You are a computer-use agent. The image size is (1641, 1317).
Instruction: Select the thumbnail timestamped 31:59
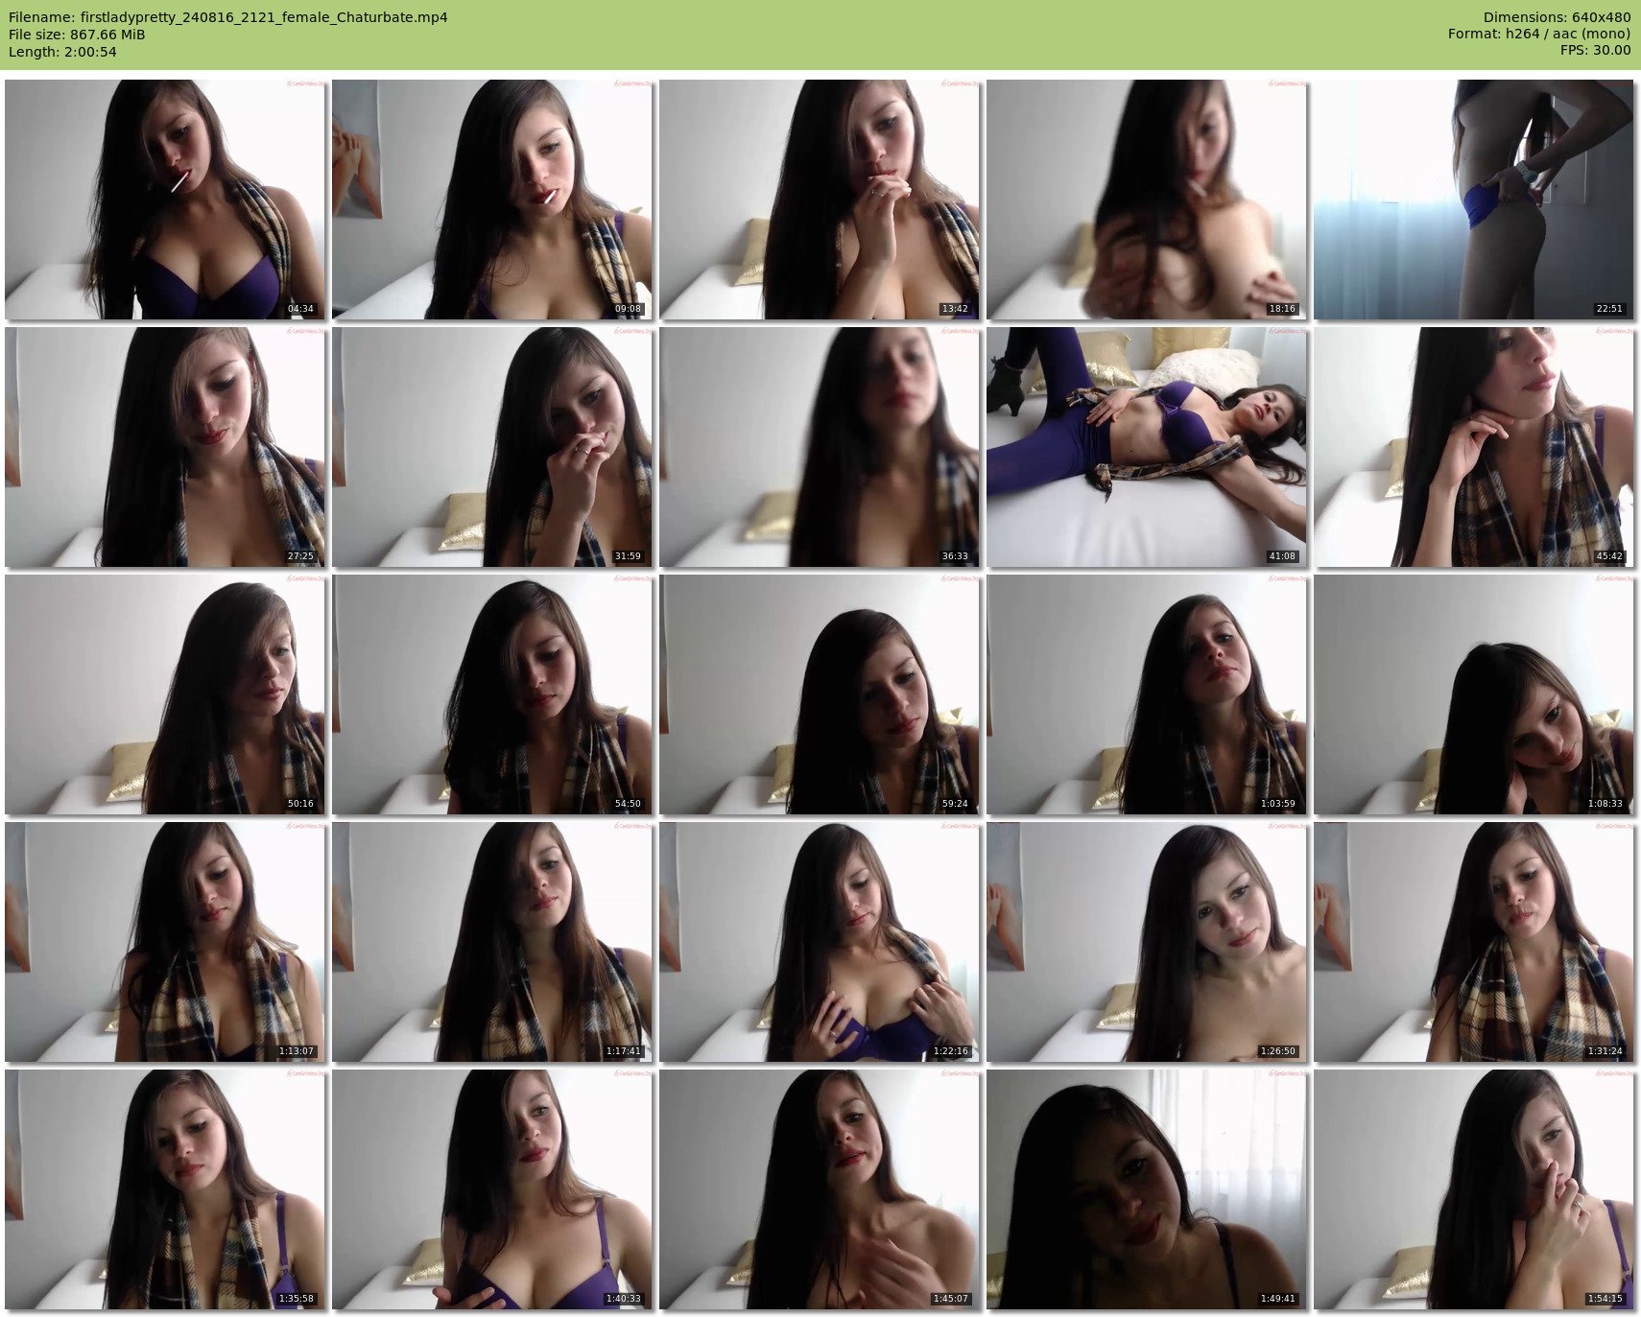click(x=492, y=447)
